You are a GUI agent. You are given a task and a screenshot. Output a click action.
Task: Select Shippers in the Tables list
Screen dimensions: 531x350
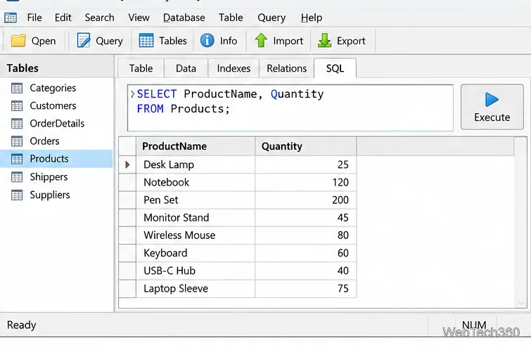coord(49,177)
